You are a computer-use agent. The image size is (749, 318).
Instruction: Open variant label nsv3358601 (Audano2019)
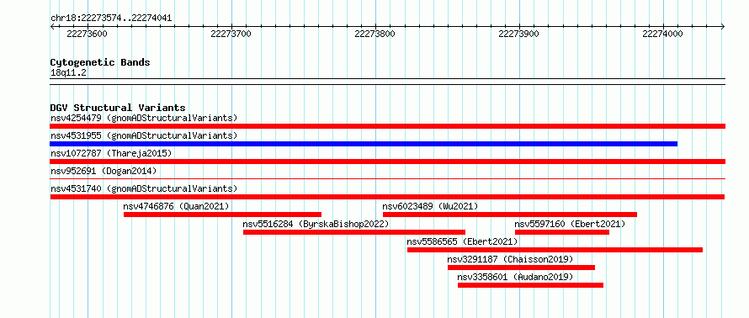click(x=515, y=277)
